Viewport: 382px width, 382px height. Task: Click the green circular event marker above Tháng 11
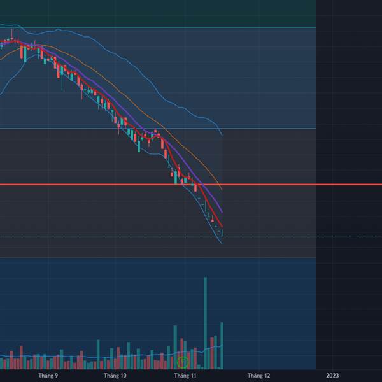point(183,362)
